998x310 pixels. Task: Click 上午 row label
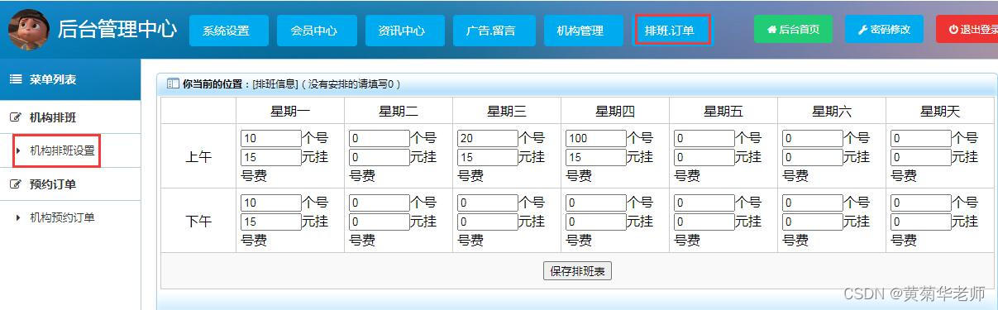[198, 156]
